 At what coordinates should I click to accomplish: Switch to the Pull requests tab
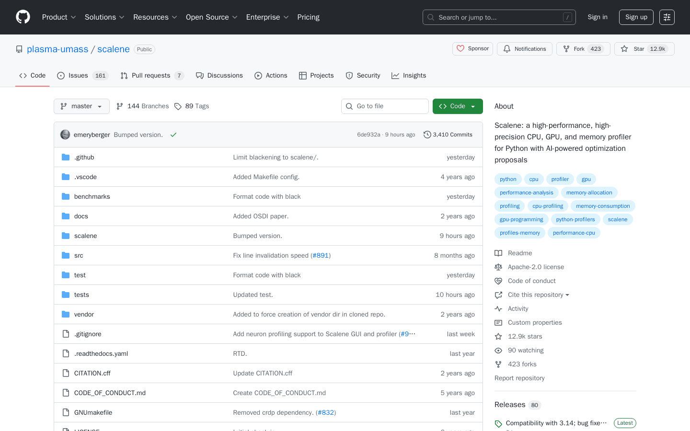(x=152, y=76)
